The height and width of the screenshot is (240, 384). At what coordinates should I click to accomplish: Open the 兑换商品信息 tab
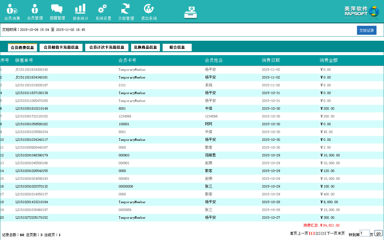coord(145,47)
